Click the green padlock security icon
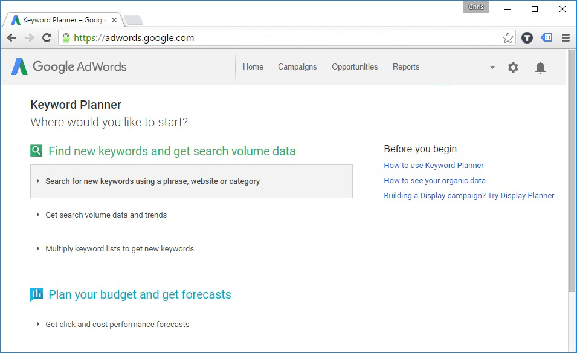 66,37
